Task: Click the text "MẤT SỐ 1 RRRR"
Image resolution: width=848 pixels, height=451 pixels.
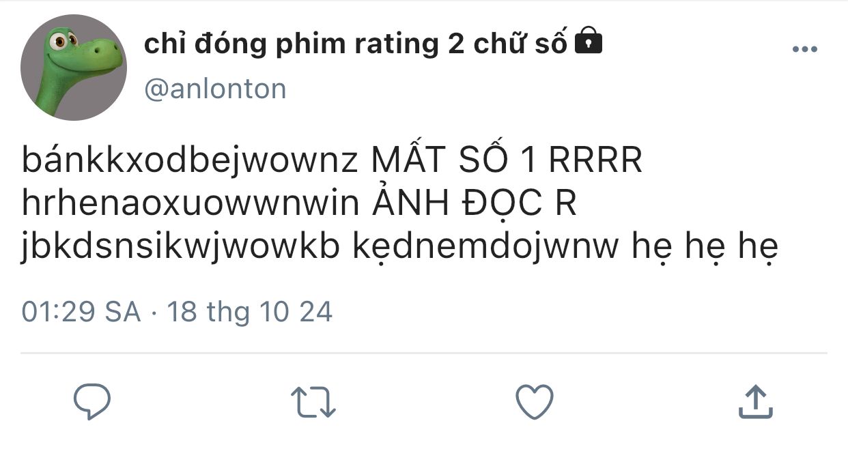Action: pyautogui.click(x=507, y=162)
